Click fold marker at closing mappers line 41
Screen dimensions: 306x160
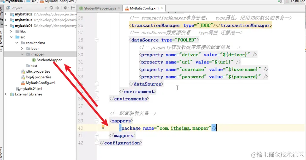coord(97,135)
